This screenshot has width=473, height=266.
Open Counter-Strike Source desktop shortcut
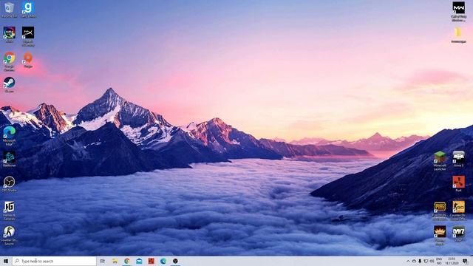pos(10,236)
